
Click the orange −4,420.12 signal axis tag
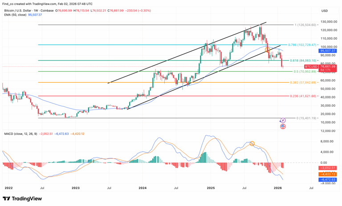pyautogui.click(x=328, y=174)
